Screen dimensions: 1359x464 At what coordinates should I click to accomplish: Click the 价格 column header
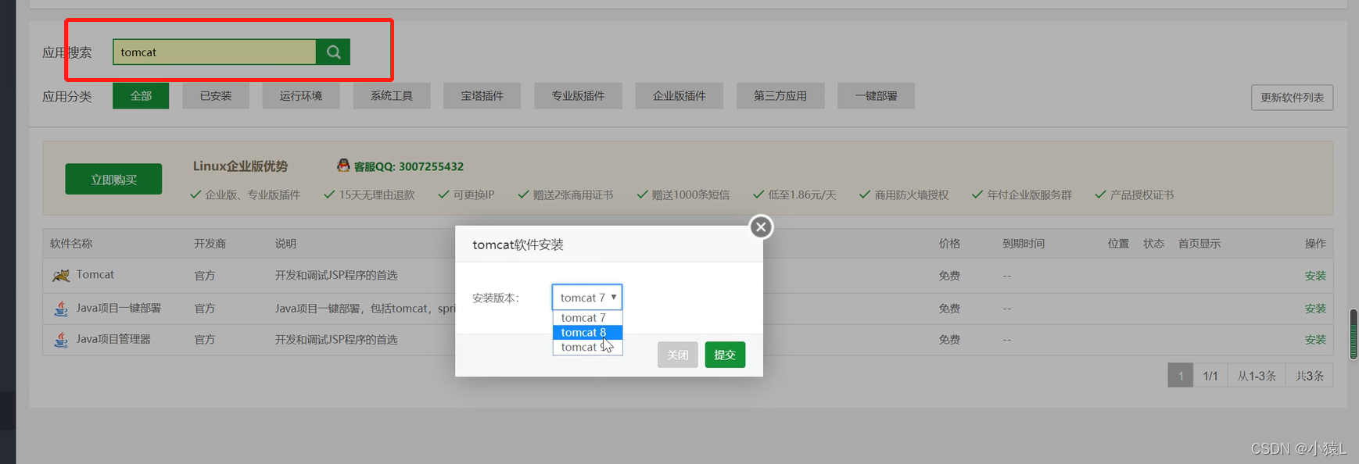949,244
